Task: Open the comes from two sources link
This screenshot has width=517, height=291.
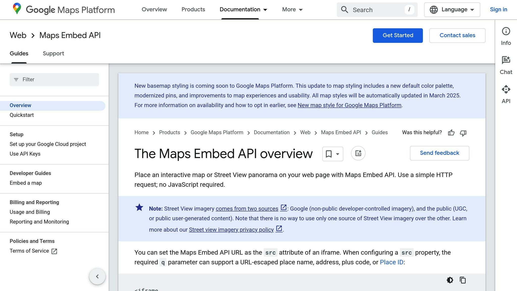Action: [247, 209]
